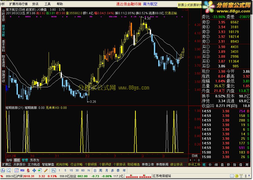
Task: Click the blue pin icon in status bar
Action: tap(249, 176)
